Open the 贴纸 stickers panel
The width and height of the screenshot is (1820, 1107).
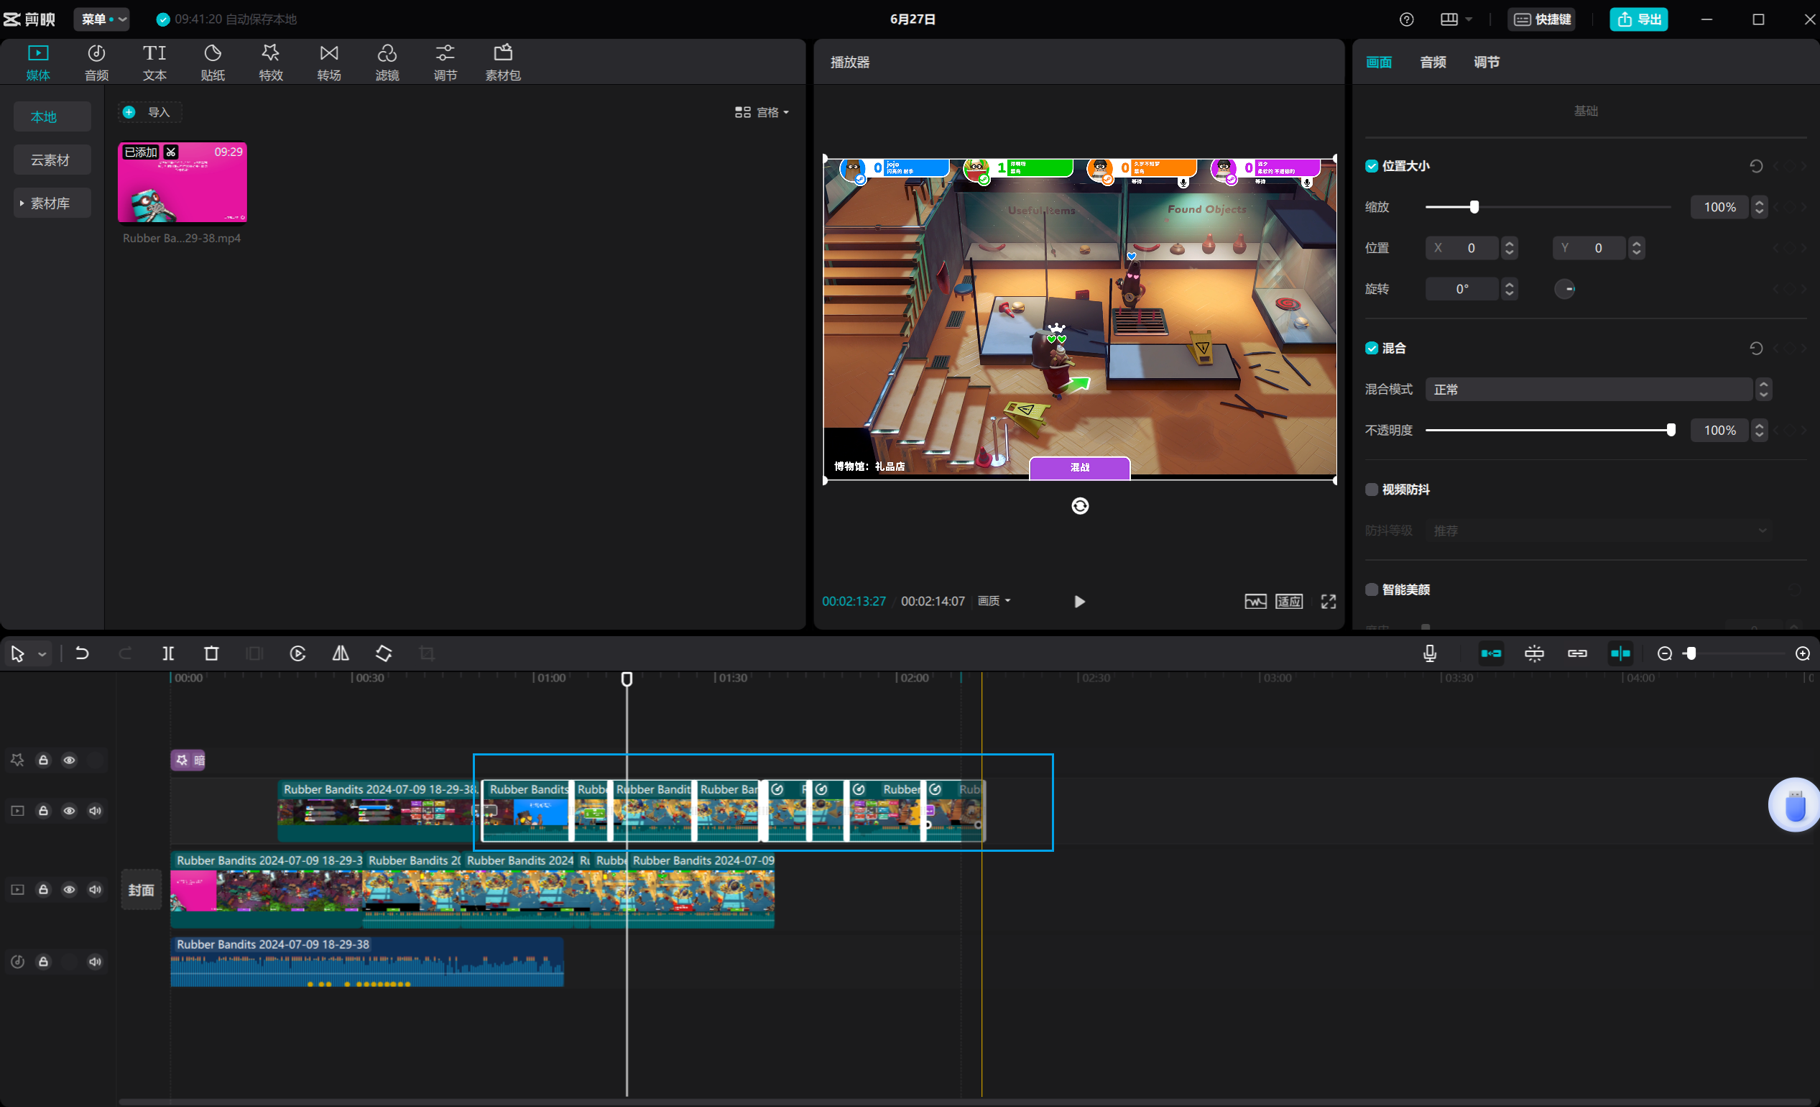point(213,62)
